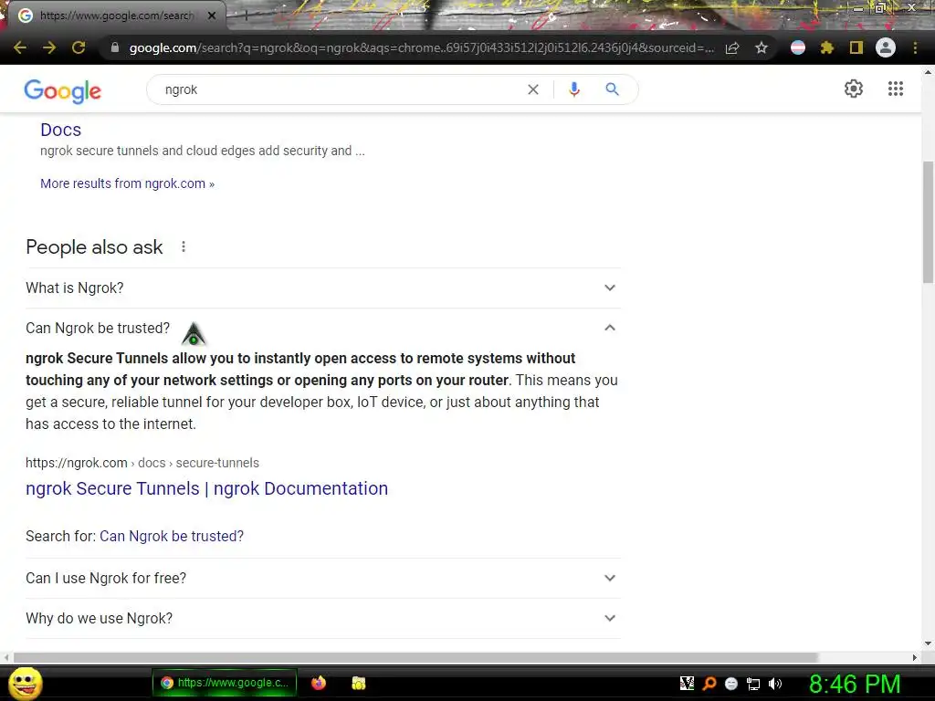Screen dimensions: 935x701
Task: Expand Can I use Ngrok for free
Action: click(x=323, y=578)
